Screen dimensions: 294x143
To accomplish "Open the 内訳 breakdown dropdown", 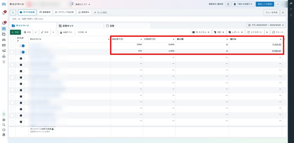I will (219, 32).
